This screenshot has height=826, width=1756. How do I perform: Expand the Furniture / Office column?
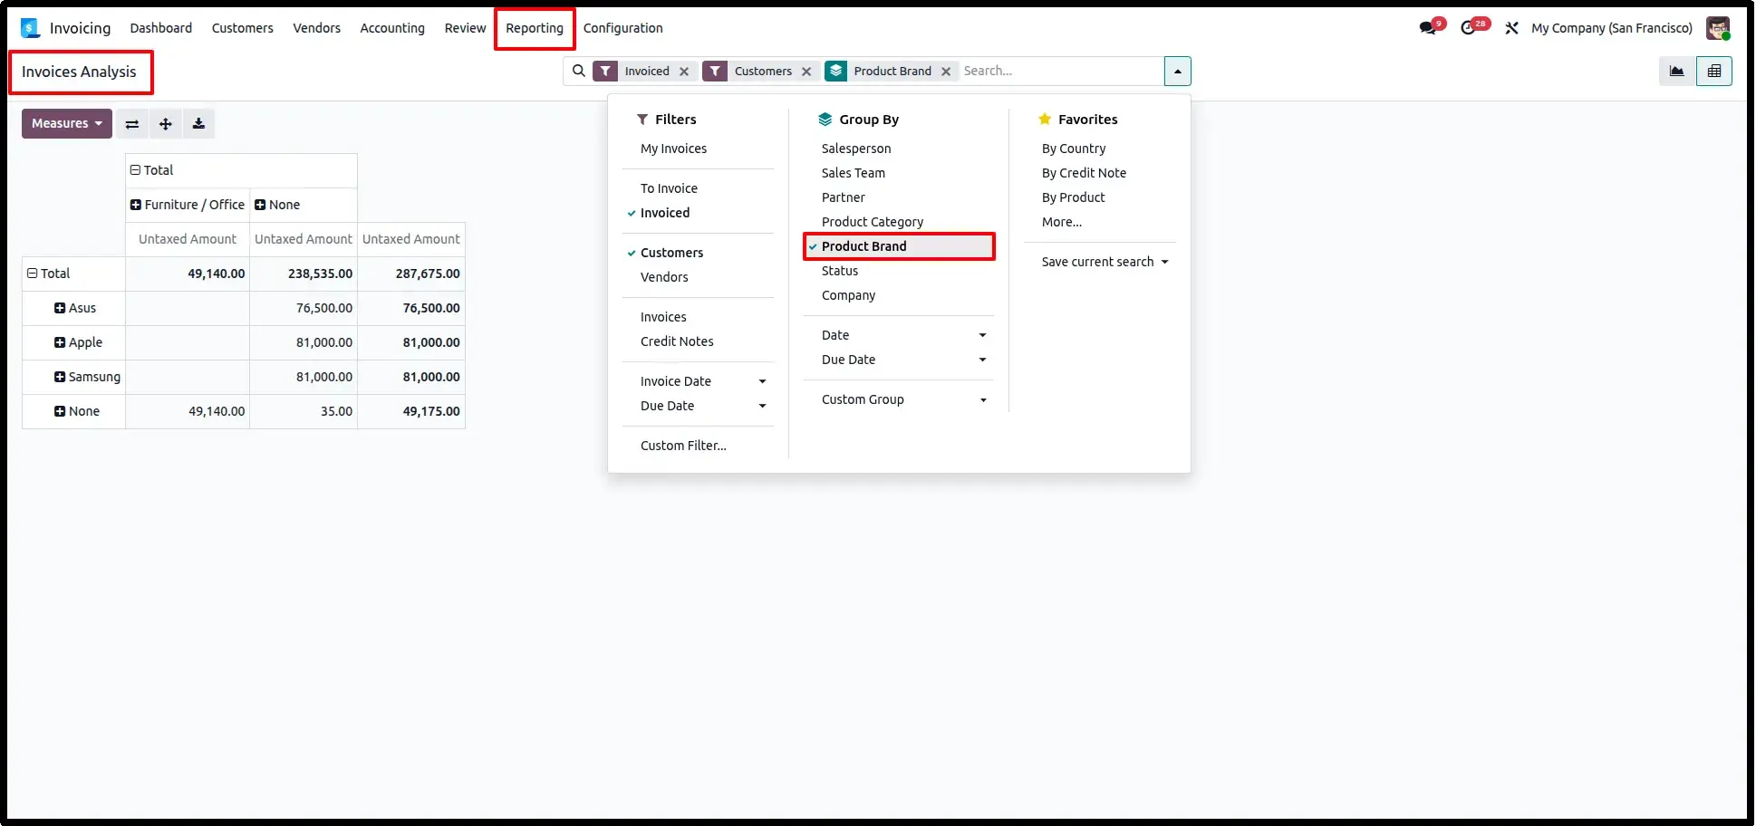click(188, 205)
